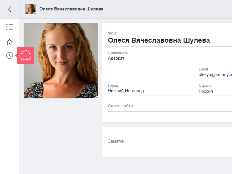Viewport: 232px width, 174px height.
Task: Go back with the left chevron arrow
Action: (10, 9)
